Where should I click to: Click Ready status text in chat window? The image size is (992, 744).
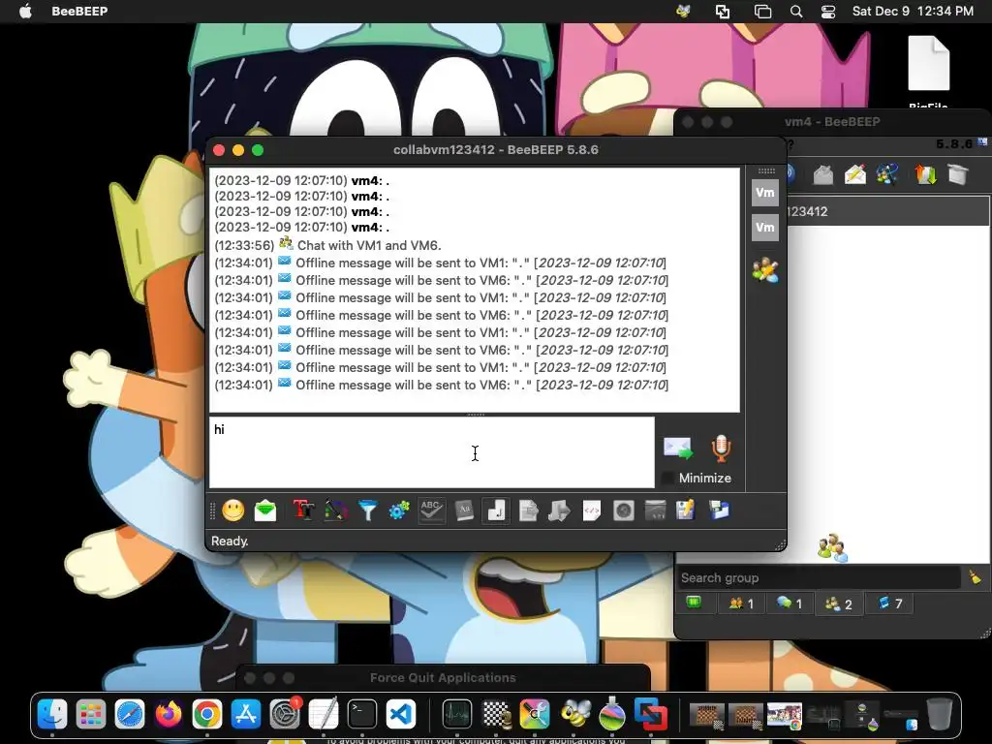230,541
